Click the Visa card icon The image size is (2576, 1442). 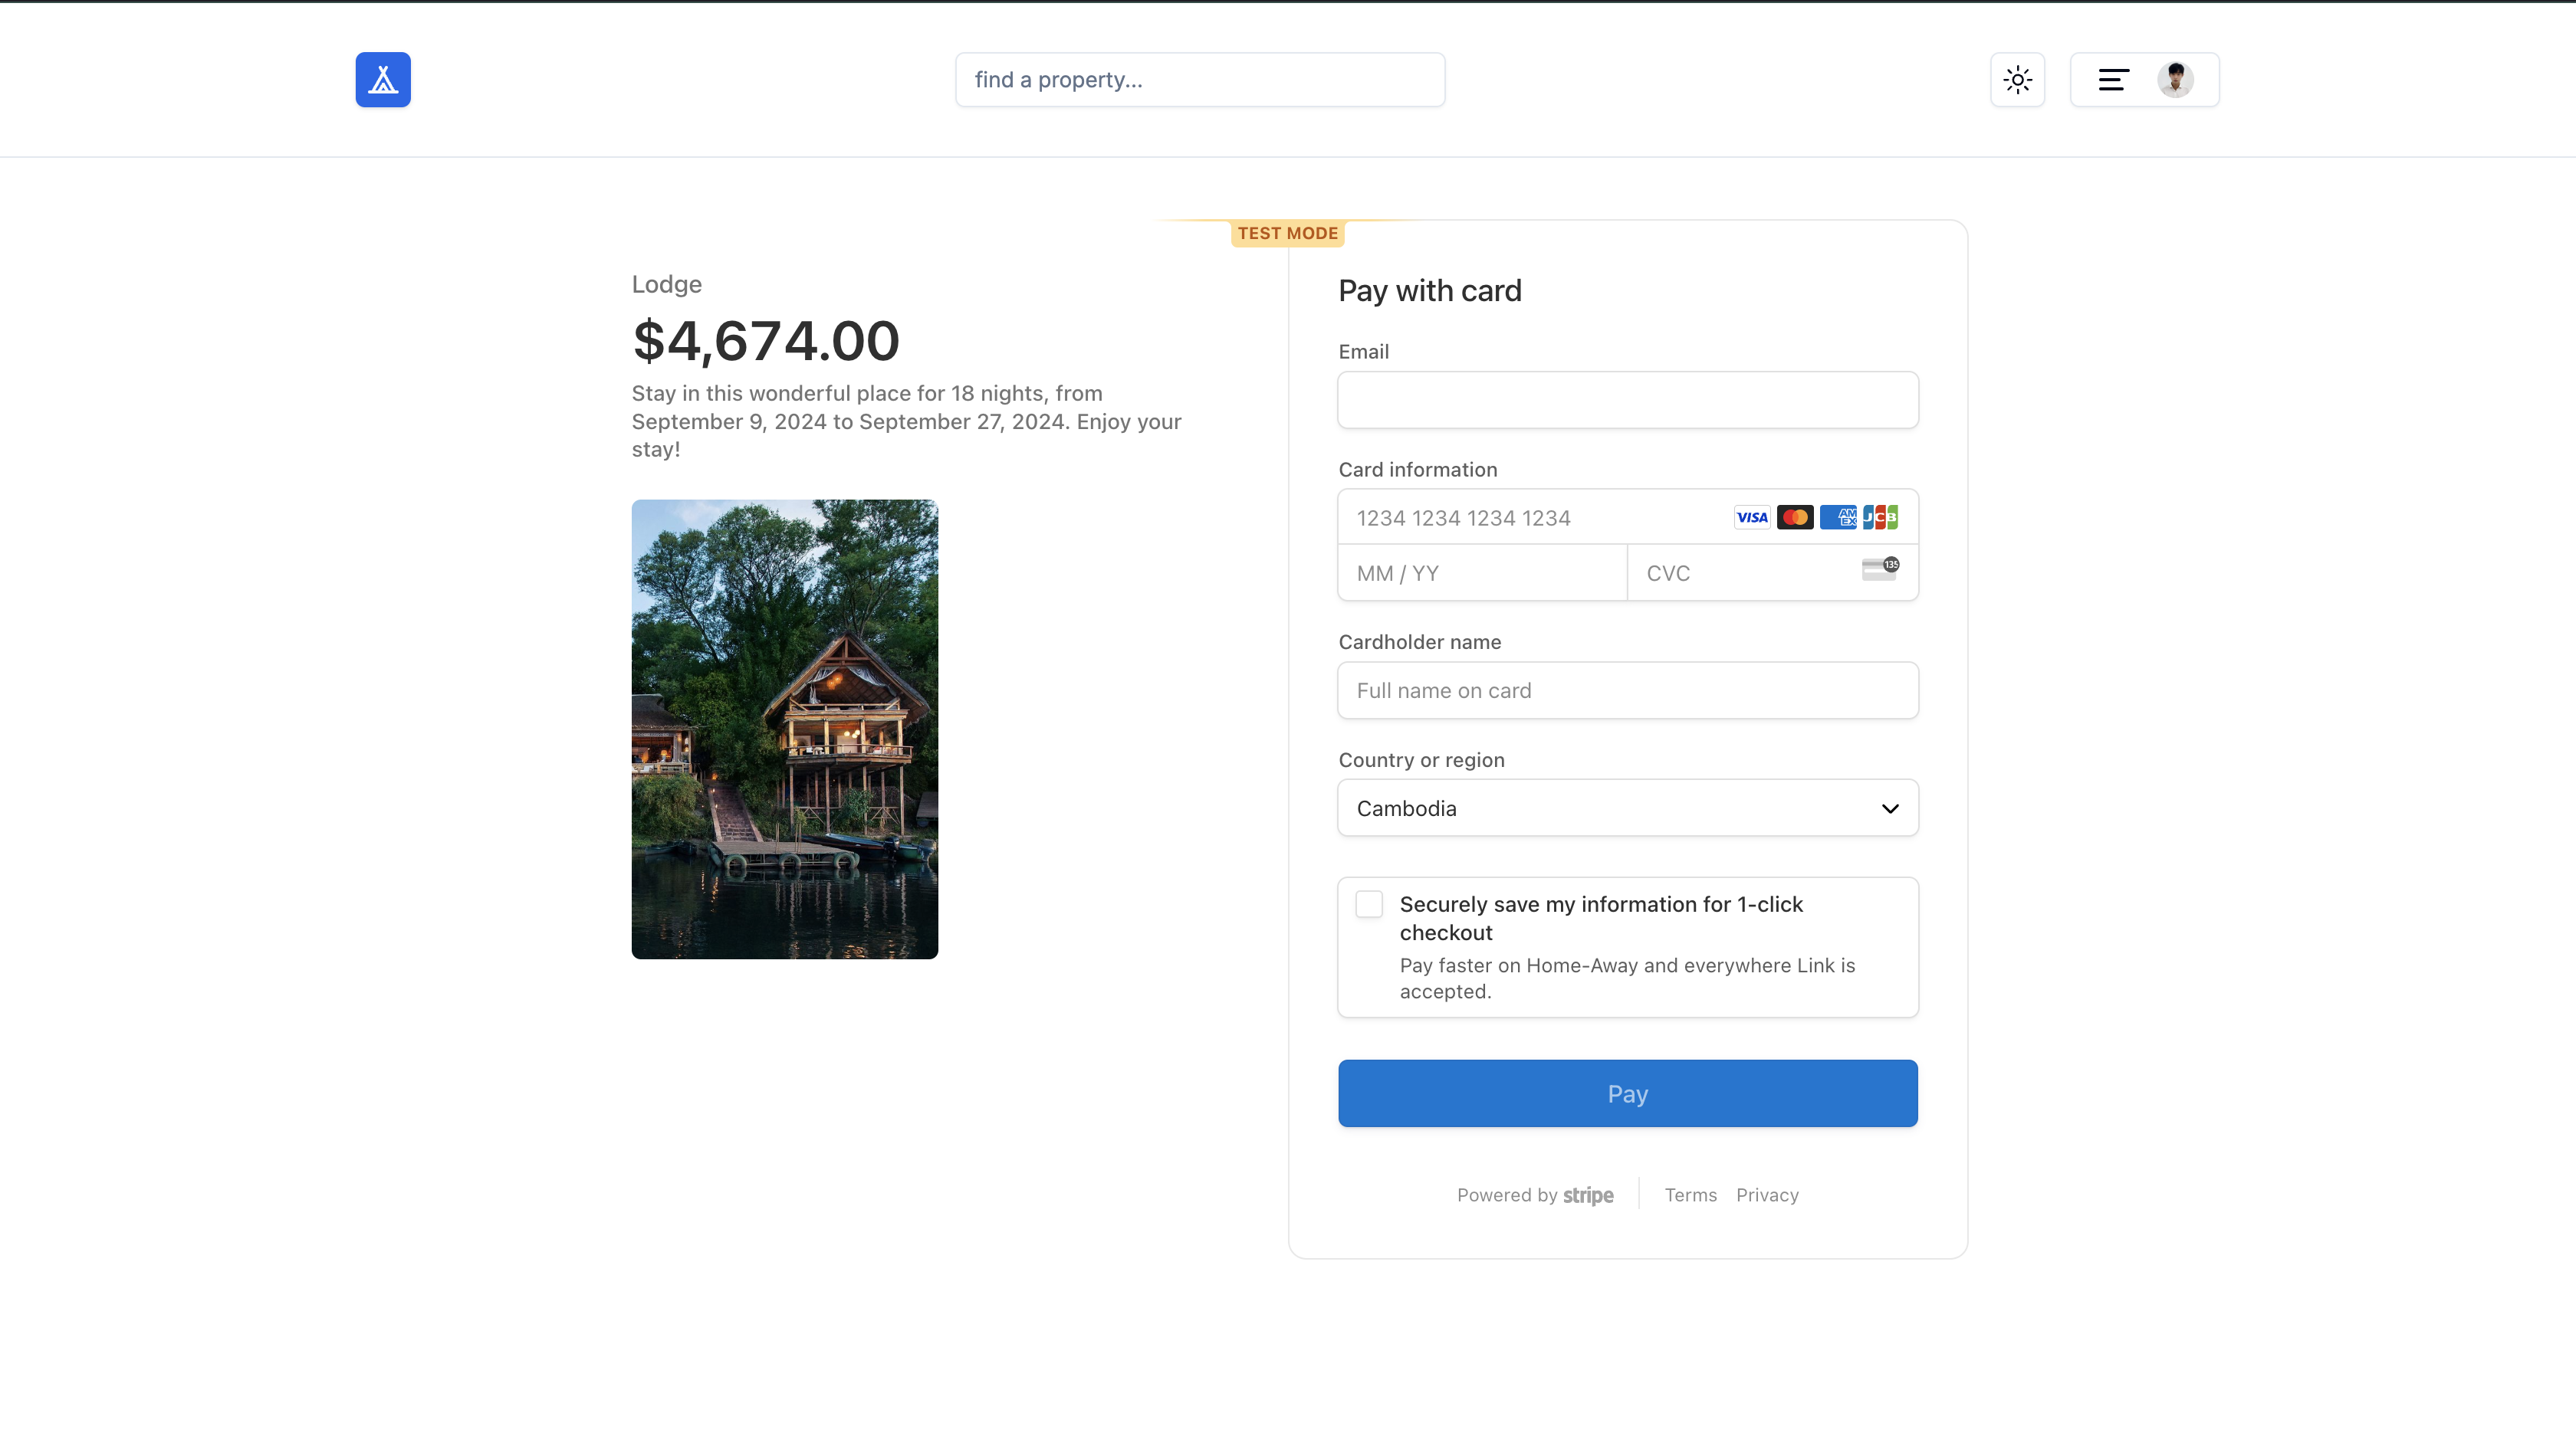pyautogui.click(x=1751, y=518)
